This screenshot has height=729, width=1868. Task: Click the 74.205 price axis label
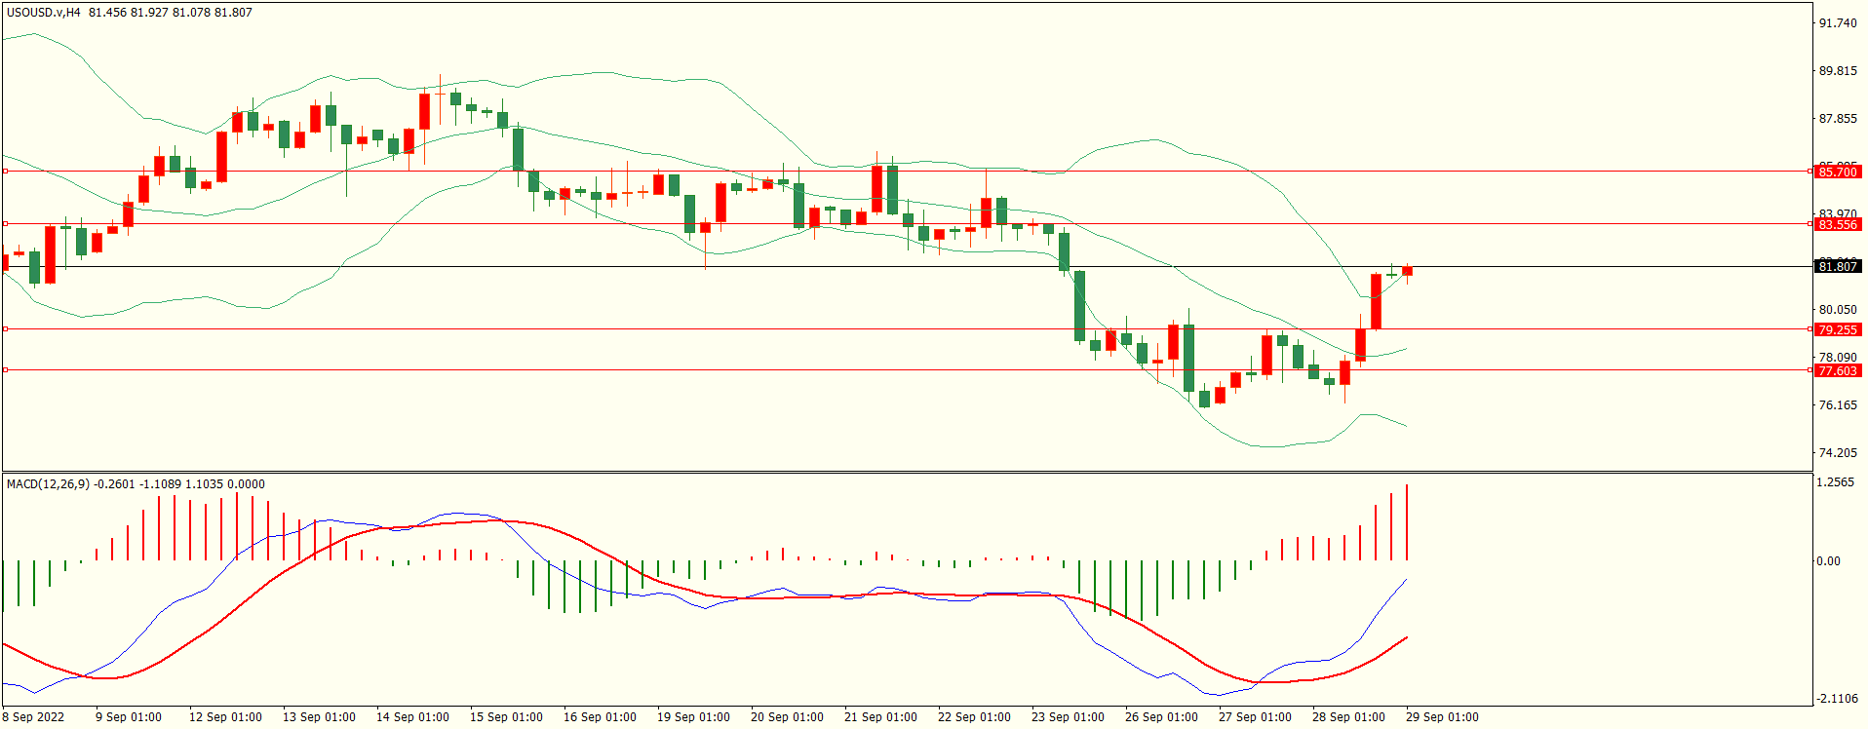(x=1837, y=453)
